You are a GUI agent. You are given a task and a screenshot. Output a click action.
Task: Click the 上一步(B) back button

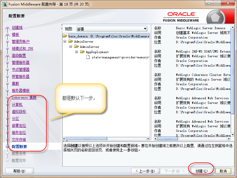point(145,171)
